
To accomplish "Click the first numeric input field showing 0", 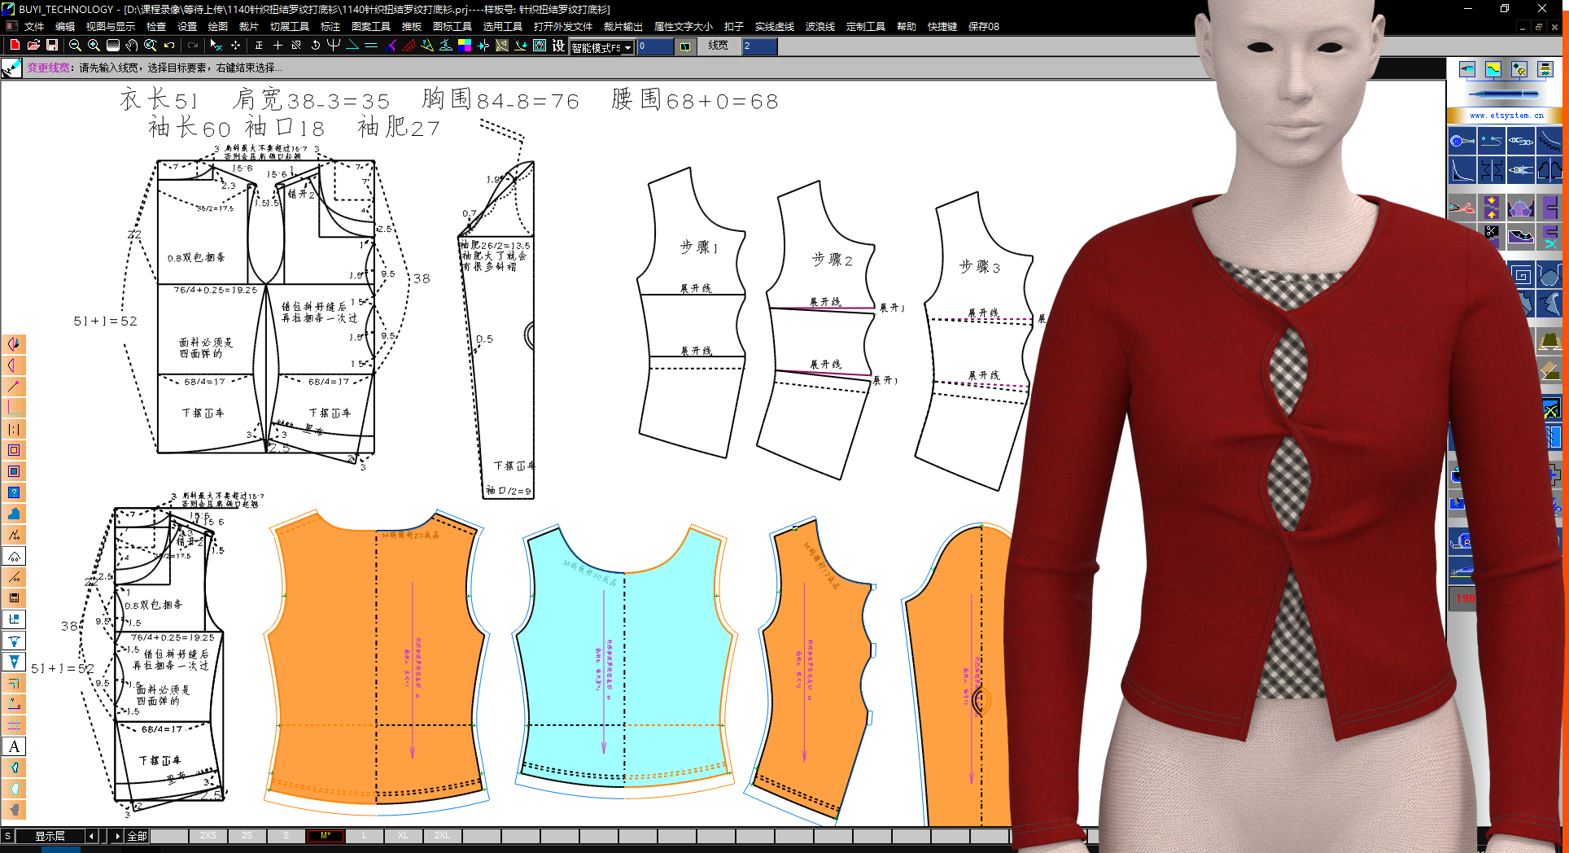I will coord(655,46).
